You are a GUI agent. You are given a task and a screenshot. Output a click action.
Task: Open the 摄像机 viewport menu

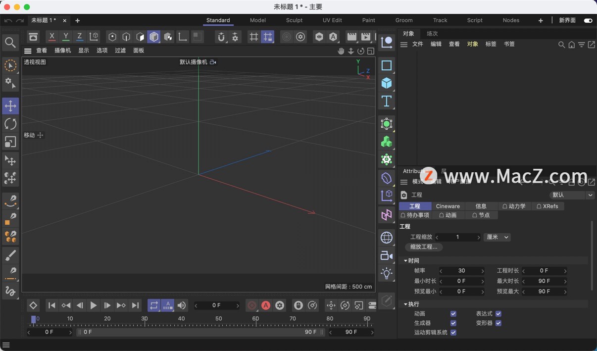click(x=63, y=50)
